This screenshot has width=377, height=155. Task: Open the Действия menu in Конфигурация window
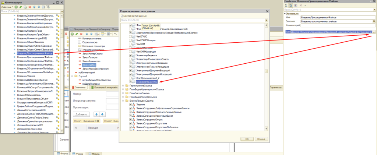click(7, 7)
